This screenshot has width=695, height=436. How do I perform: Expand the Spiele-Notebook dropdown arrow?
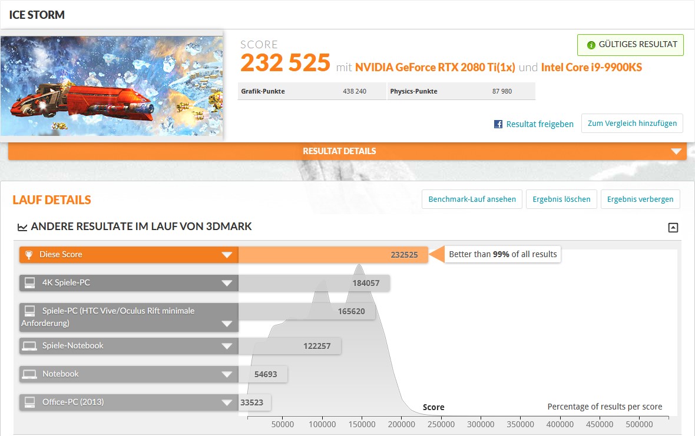227,346
